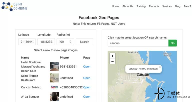Open Saint-Tropez Restaurant page link
Image resolution: width=192 pixels, height=102 pixels.
point(87,78)
